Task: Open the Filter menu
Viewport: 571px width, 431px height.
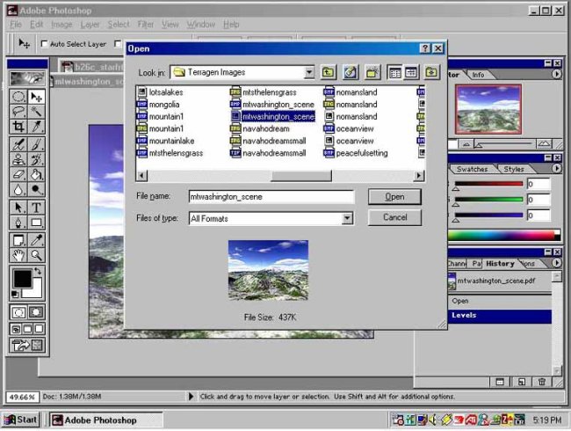Action: [145, 25]
